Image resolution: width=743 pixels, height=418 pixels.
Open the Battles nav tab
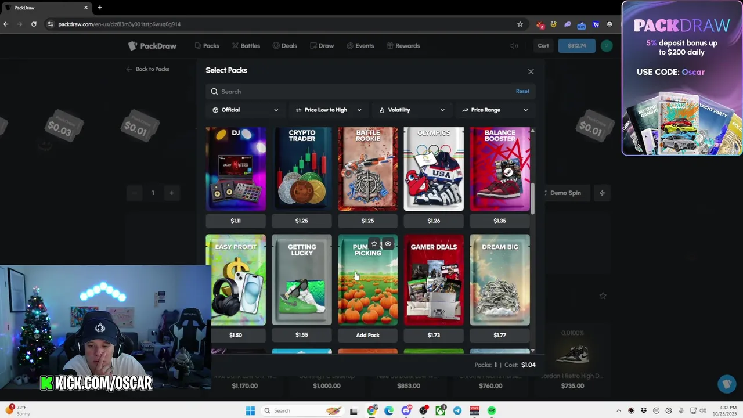click(x=246, y=46)
